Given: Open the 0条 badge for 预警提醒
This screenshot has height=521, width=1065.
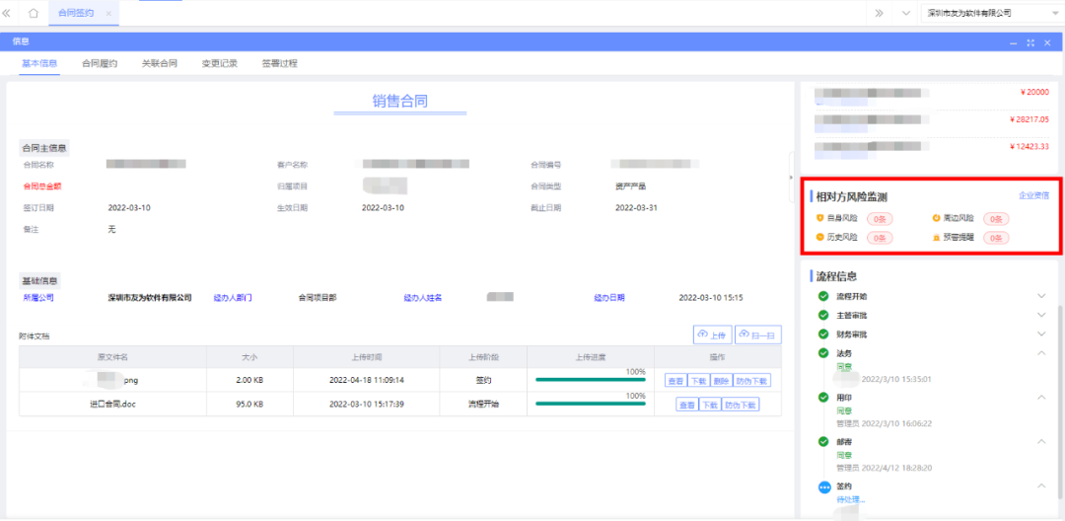Looking at the screenshot, I should coord(996,238).
